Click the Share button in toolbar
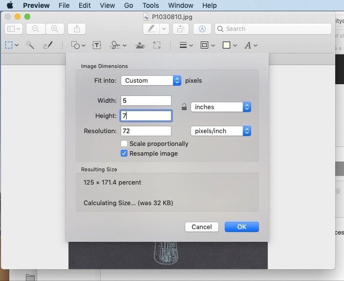344x281 pixels. [76, 29]
